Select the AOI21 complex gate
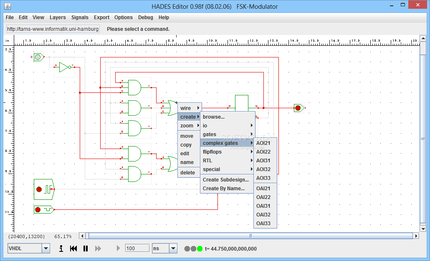Screen dimensions: 430x261 [265, 143]
